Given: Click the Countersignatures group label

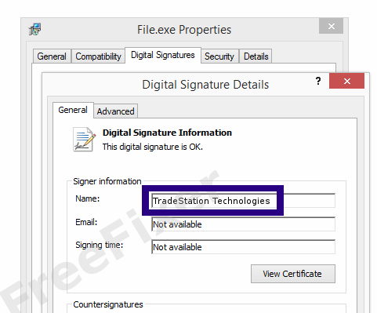Looking at the screenshot, I should tap(108, 304).
